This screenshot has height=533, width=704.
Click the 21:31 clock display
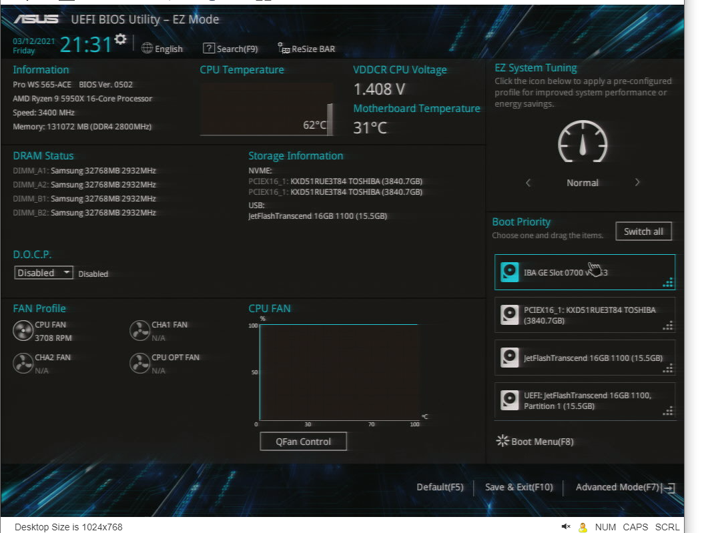click(86, 45)
